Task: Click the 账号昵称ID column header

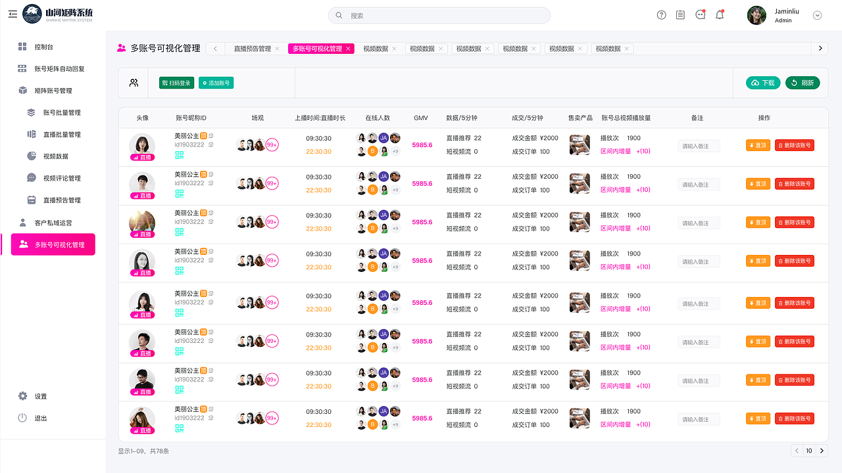Action: pyautogui.click(x=191, y=118)
